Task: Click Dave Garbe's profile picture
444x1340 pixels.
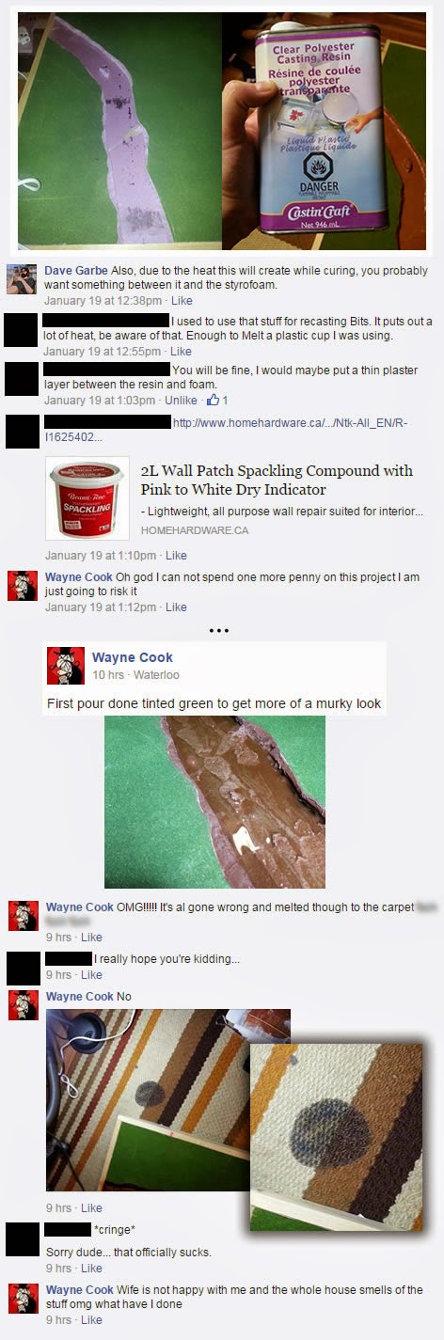Action: coord(21,278)
